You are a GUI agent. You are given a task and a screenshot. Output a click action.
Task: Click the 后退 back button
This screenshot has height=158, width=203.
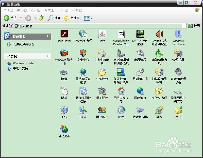pos(10,18)
